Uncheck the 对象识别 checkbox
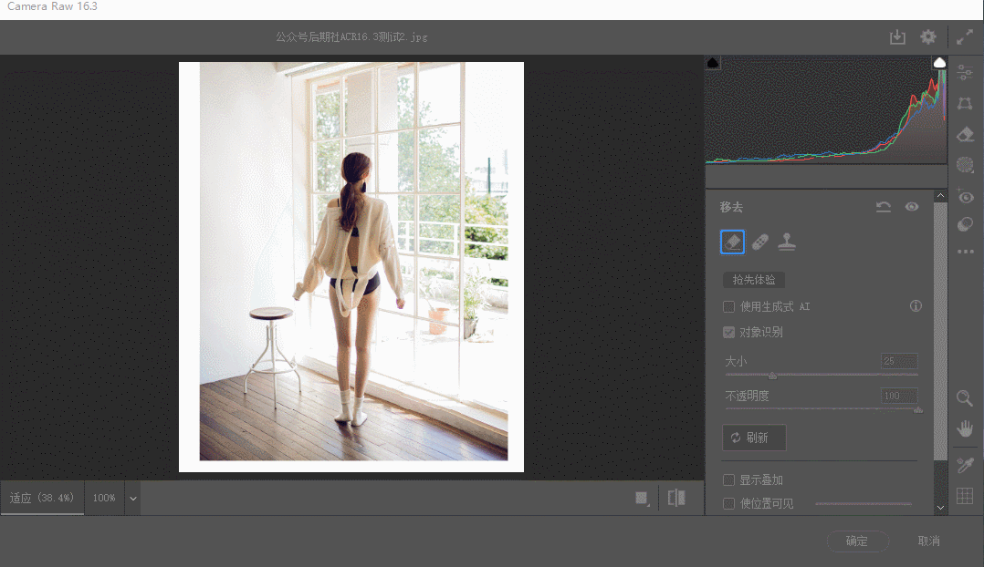Image resolution: width=984 pixels, height=567 pixels. (x=728, y=332)
